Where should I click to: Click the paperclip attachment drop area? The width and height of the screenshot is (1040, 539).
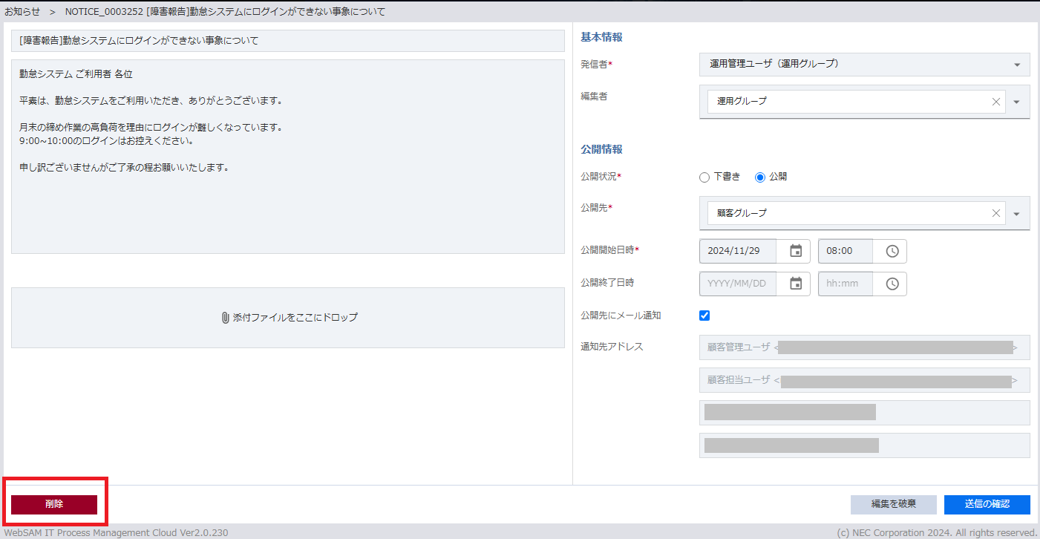pyautogui.click(x=288, y=318)
